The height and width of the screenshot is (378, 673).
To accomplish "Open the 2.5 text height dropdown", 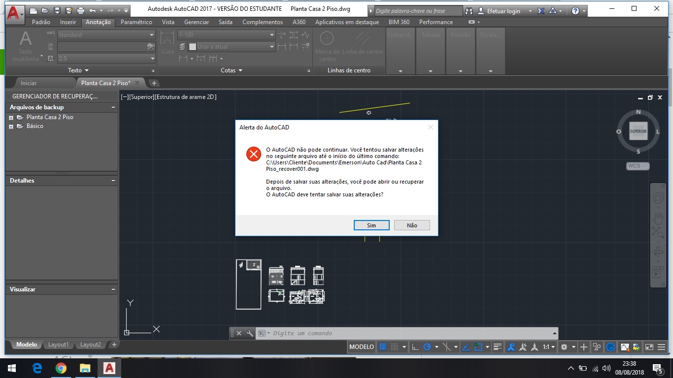I will click(x=106, y=58).
